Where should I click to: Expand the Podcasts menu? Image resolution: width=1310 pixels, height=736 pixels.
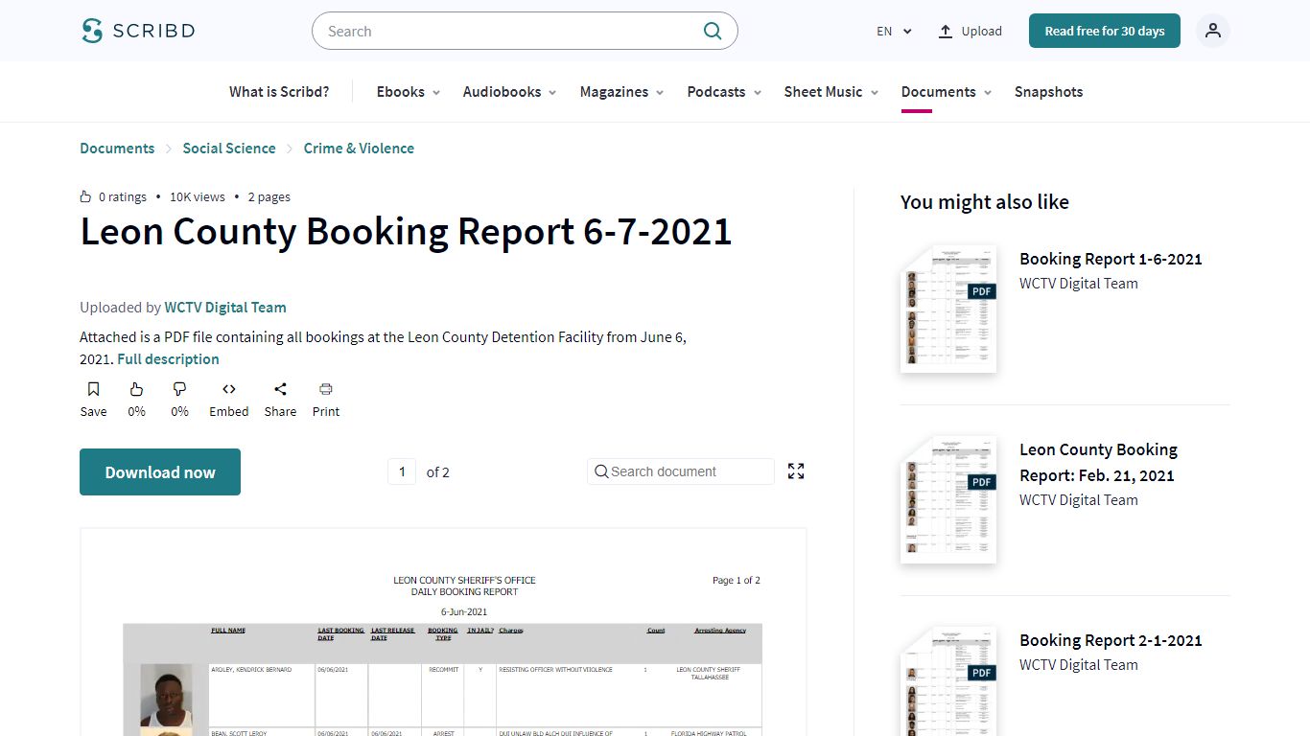click(x=724, y=92)
